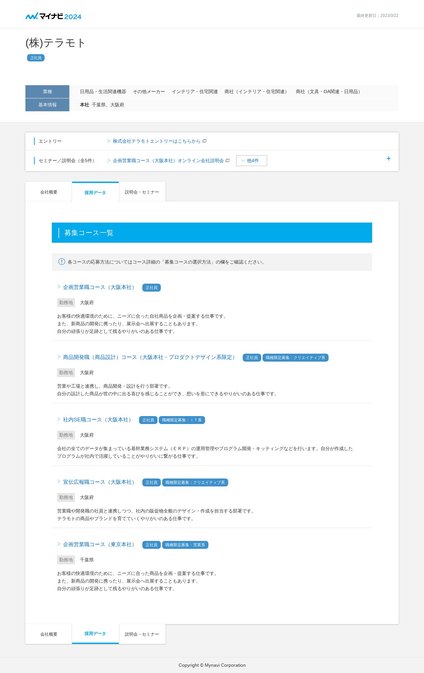Open 商品開発職（商品設計）コース course details
Viewport: 424px width, 673px height.
tap(150, 357)
